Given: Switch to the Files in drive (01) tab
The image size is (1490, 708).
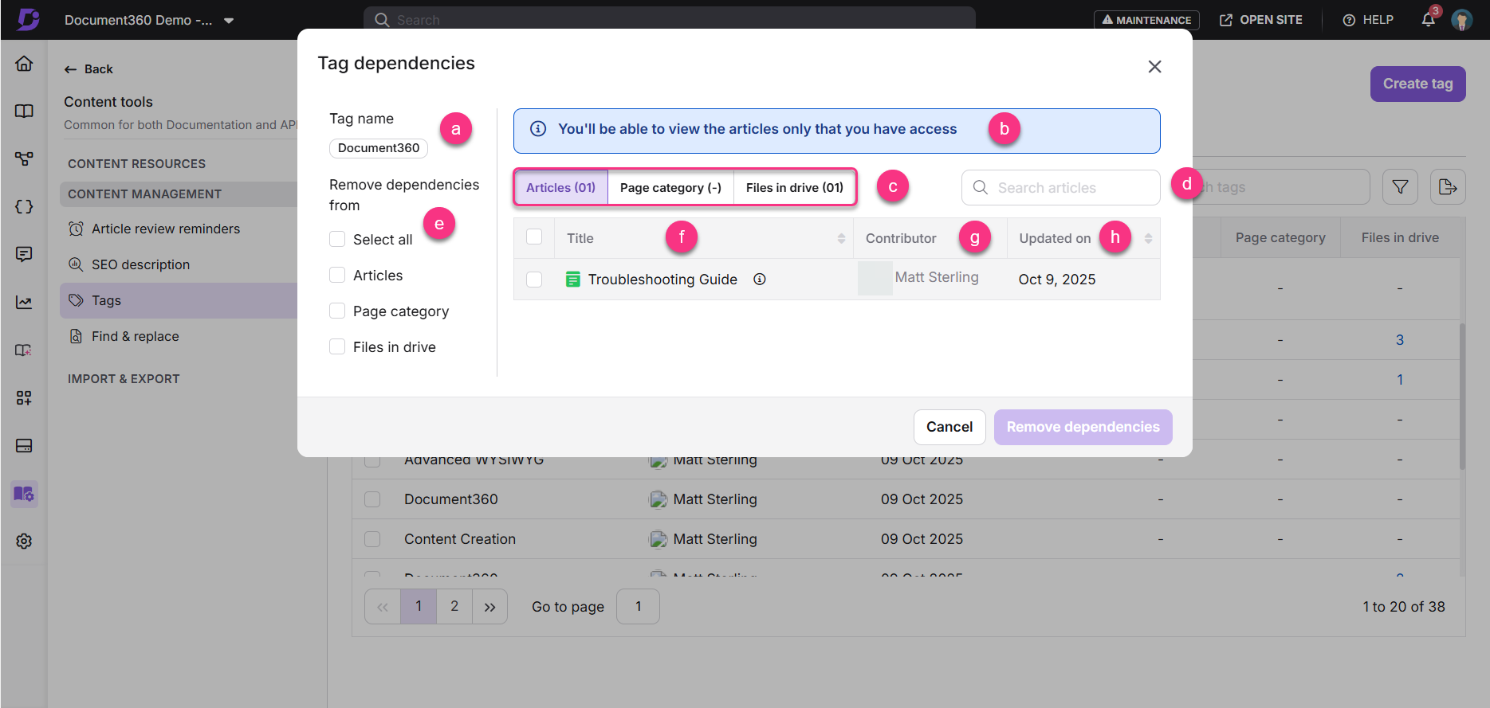Looking at the screenshot, I should (x=794, y=187).
